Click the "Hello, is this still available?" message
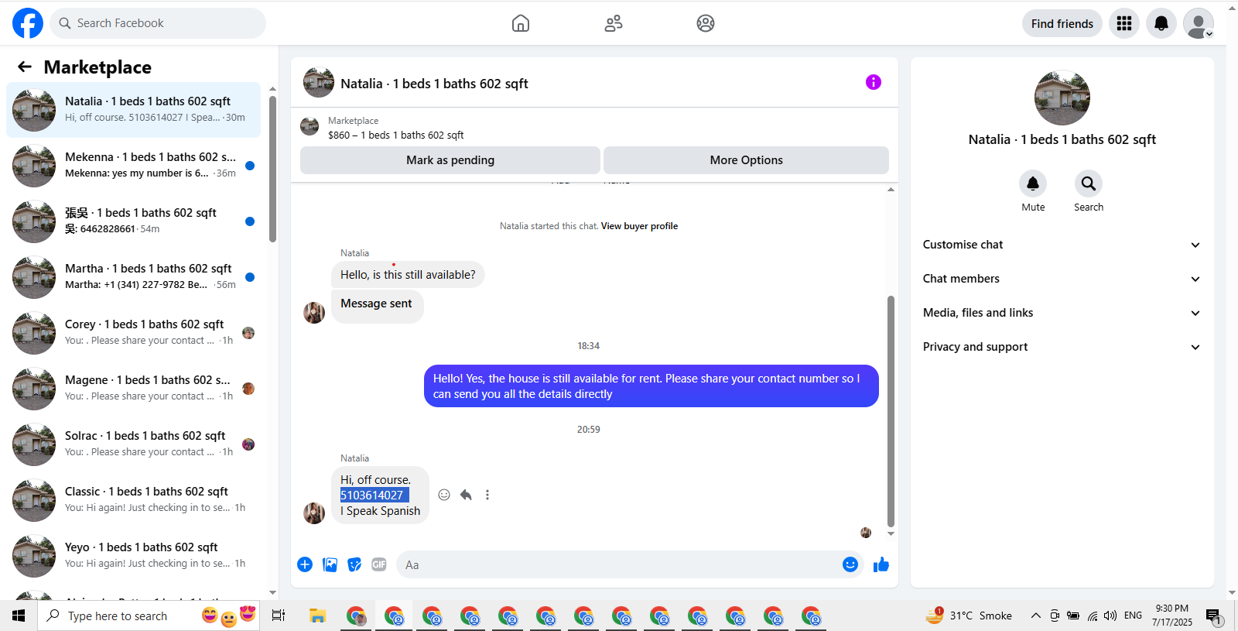This screenshot has height=631, width=1238. pyautogui.click(x=408, y=275)
